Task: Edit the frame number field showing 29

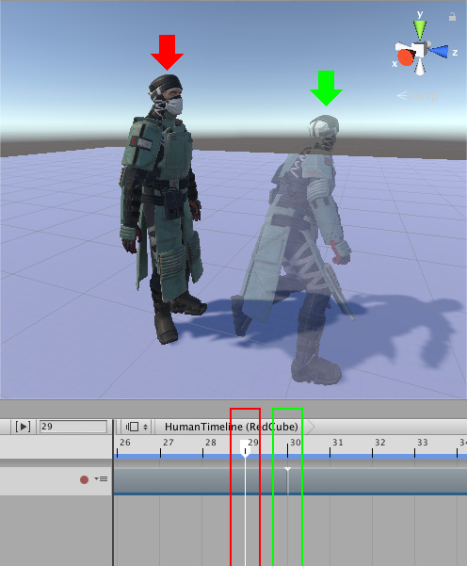Action: (73, 427)
